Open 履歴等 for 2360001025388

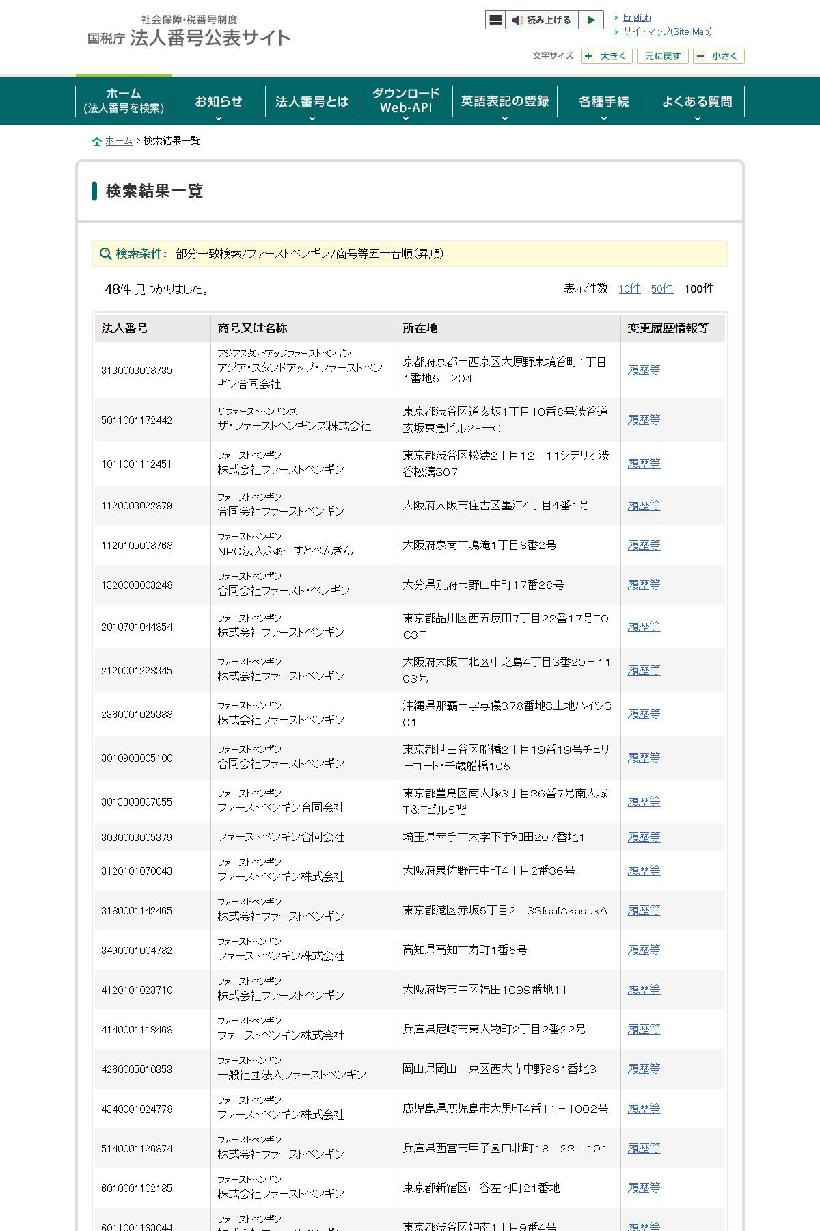(644, 714)
